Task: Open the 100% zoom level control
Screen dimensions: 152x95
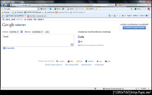Action: point(145,89)
